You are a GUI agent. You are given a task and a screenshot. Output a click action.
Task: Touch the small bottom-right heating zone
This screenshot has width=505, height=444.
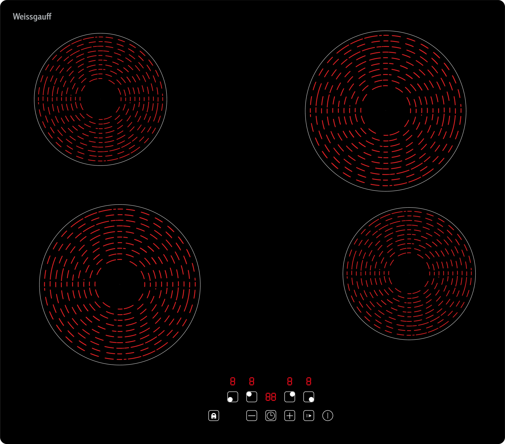coord(409,274)
